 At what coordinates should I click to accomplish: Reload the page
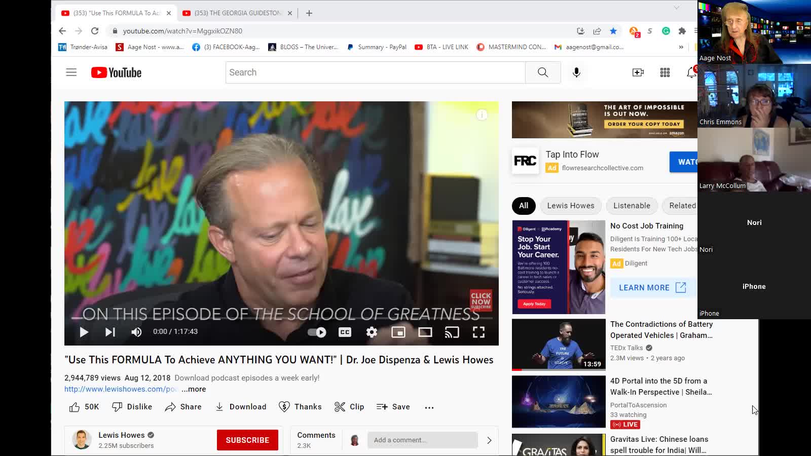tap(95, 31)
